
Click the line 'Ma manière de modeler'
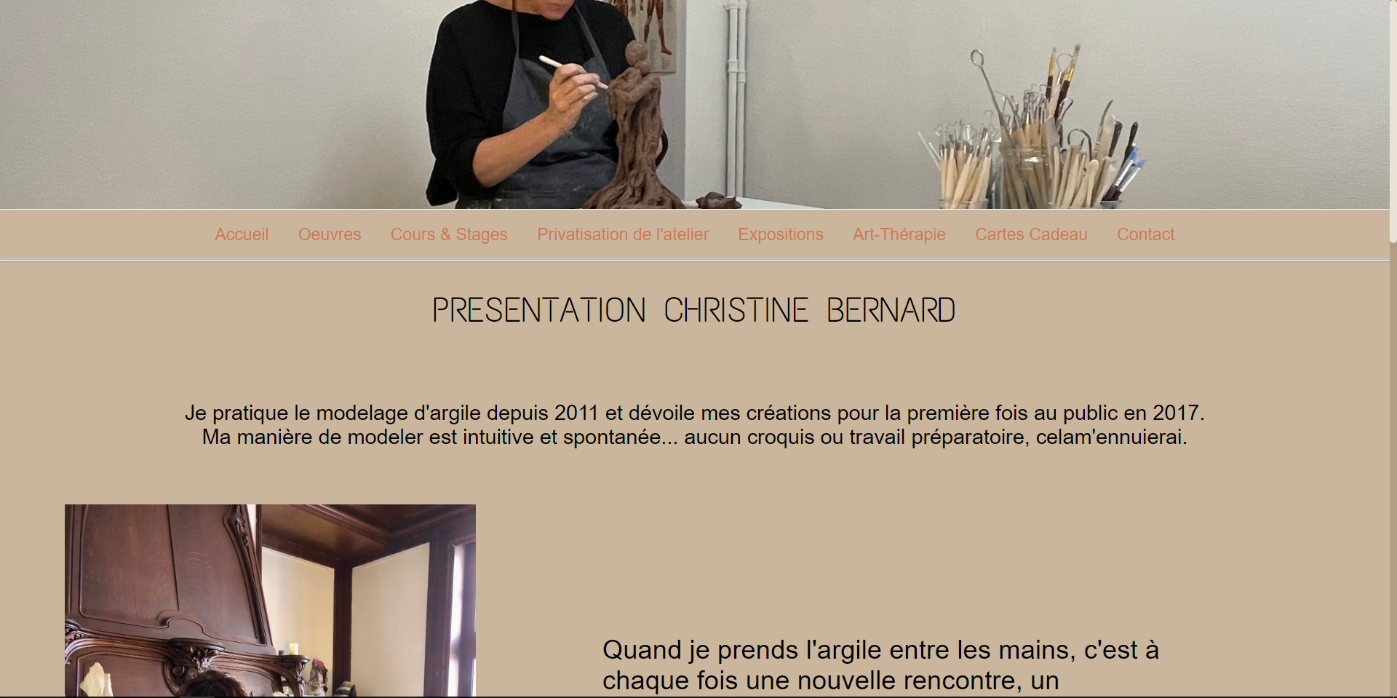click(695, 437)
